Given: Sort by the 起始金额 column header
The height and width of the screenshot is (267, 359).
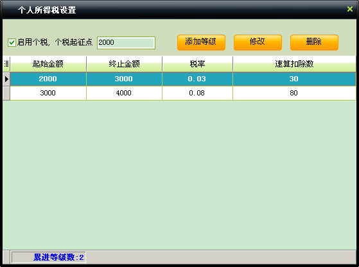Looking at the screenshot, I should pos(48,64).
